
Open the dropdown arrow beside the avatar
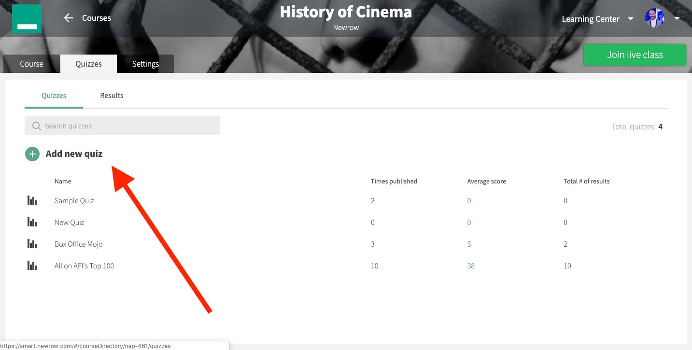click(x=677, y=18)
